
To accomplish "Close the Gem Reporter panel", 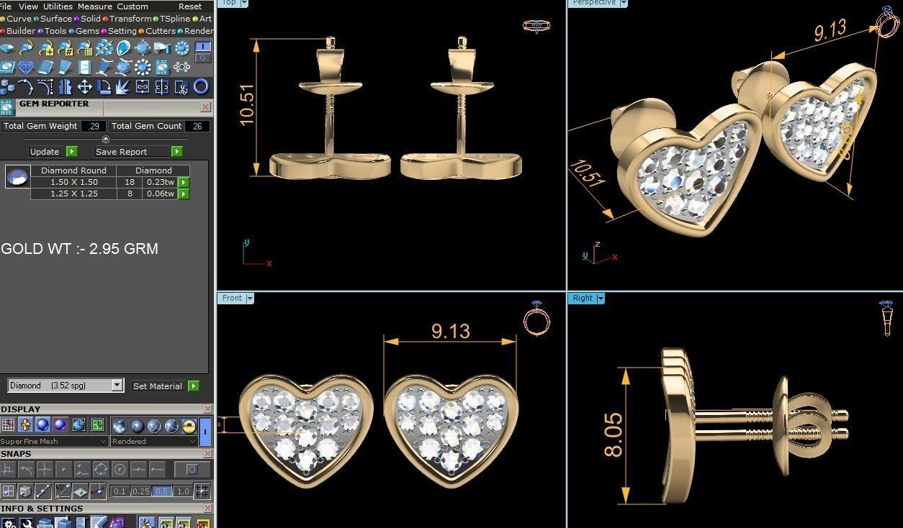I will pos(206,107).
